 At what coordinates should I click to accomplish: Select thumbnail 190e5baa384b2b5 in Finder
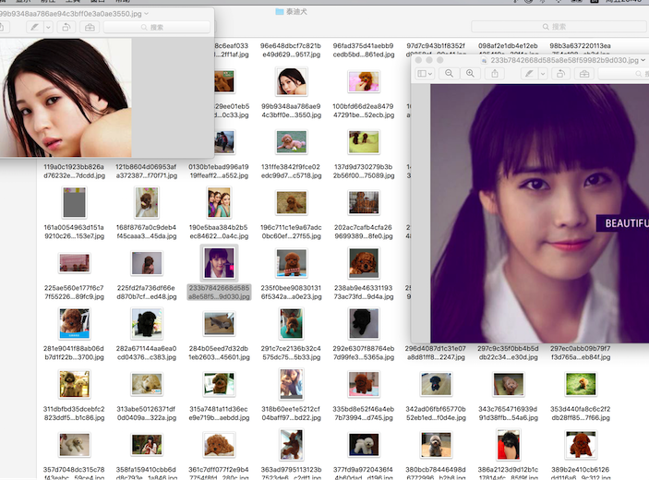tap(219, 202)
